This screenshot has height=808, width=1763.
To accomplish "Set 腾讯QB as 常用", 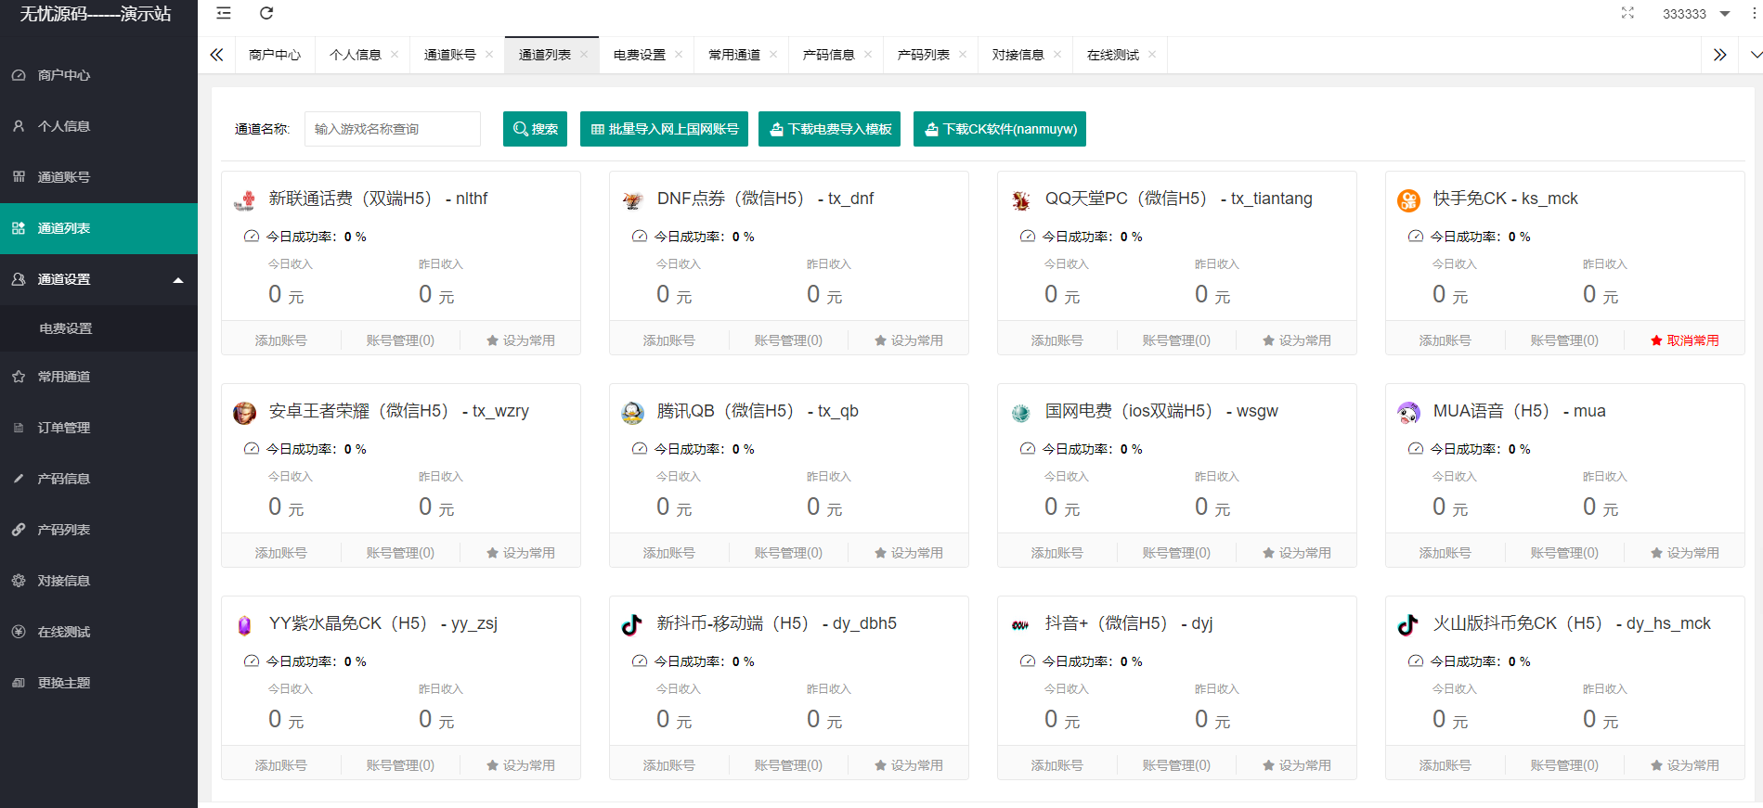I will 909,553.
